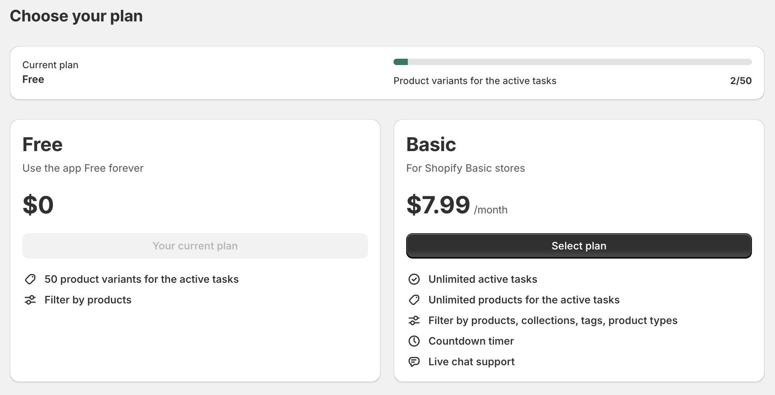Click the clock icon for Countdown timer
Image resolution: width=775 pixels, height=395 pixels.
tap(414, 341)
